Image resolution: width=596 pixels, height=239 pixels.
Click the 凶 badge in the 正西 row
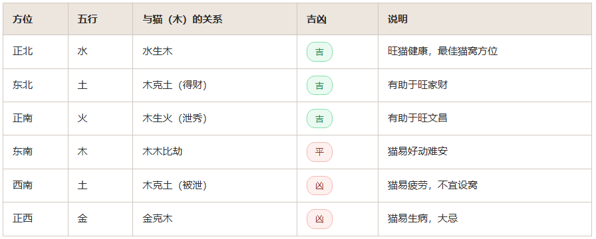point(319,219)
